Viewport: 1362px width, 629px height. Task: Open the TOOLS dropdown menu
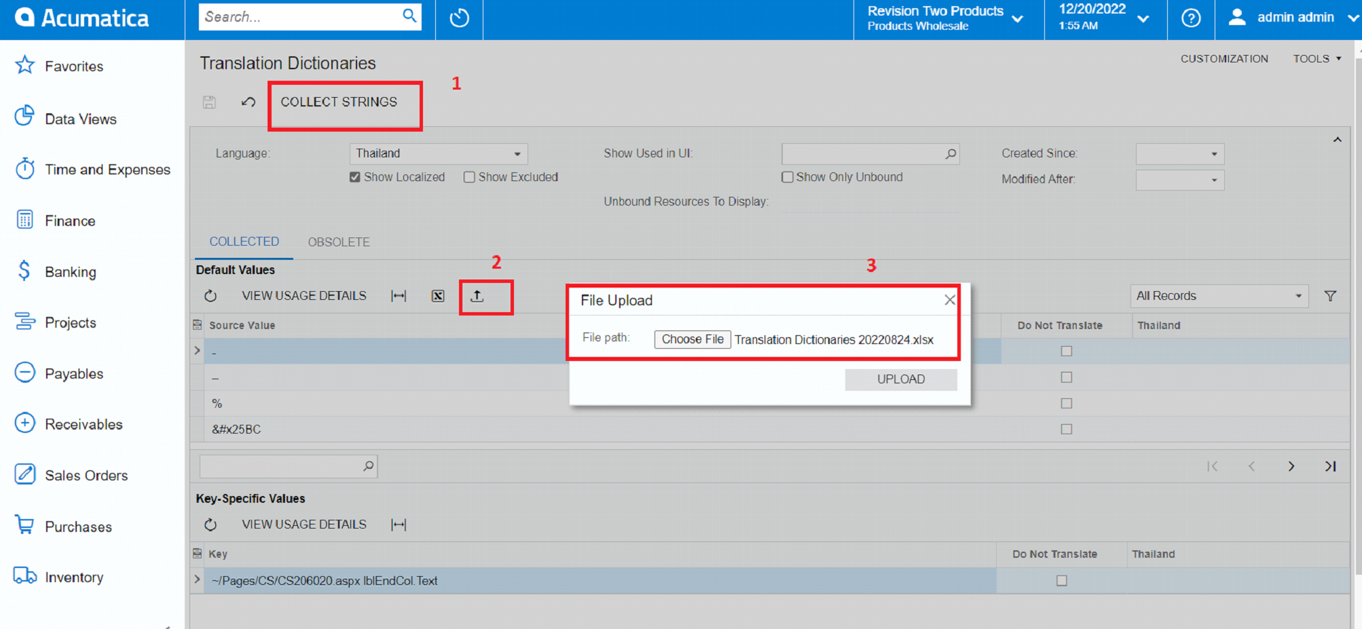1317,59
